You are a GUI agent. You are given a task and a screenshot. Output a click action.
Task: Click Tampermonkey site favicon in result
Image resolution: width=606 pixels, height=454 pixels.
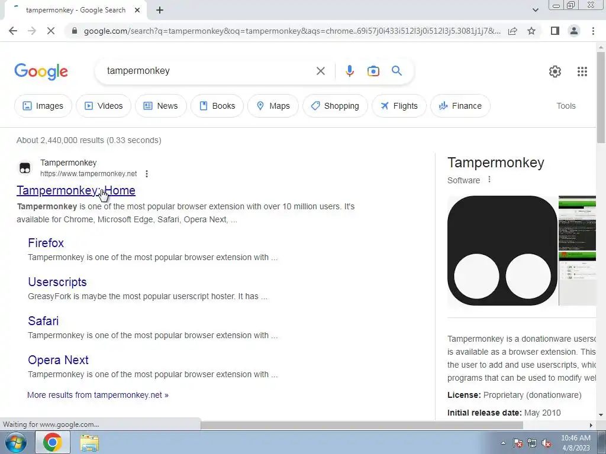25,168
